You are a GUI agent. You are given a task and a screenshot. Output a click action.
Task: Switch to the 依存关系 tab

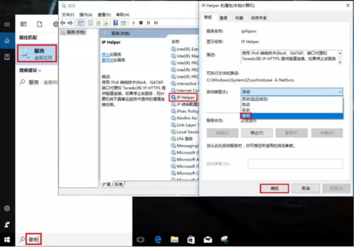tap(259, 18)
